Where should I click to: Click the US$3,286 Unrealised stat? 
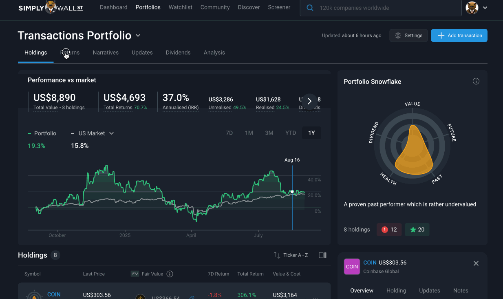click(227, 103)
